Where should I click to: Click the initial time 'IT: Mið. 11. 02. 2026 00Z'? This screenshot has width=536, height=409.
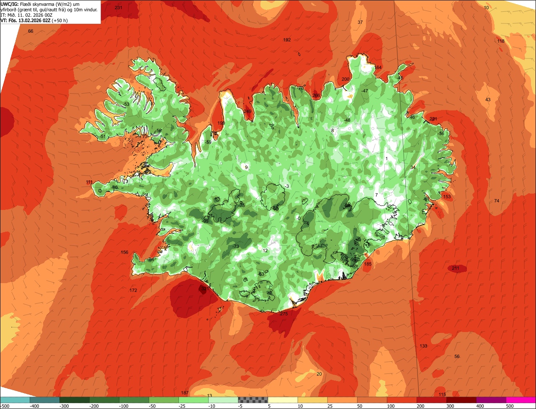click(26, 15)
